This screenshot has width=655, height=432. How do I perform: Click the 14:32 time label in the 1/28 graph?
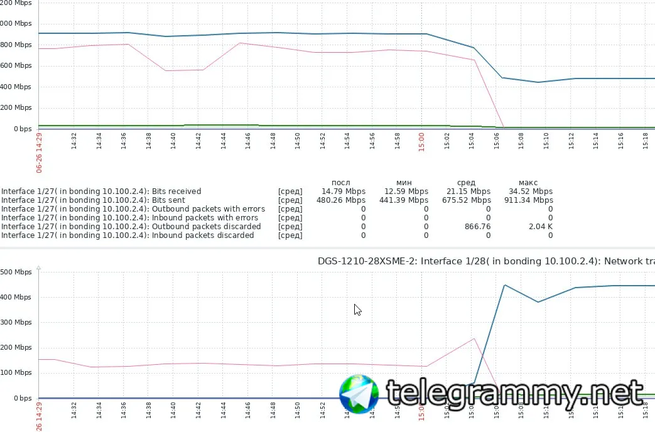point(74,410)
